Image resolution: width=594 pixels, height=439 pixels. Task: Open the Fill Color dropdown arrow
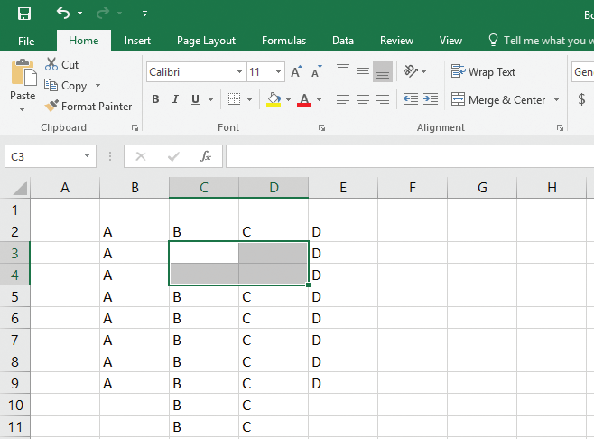coord(288,99)
